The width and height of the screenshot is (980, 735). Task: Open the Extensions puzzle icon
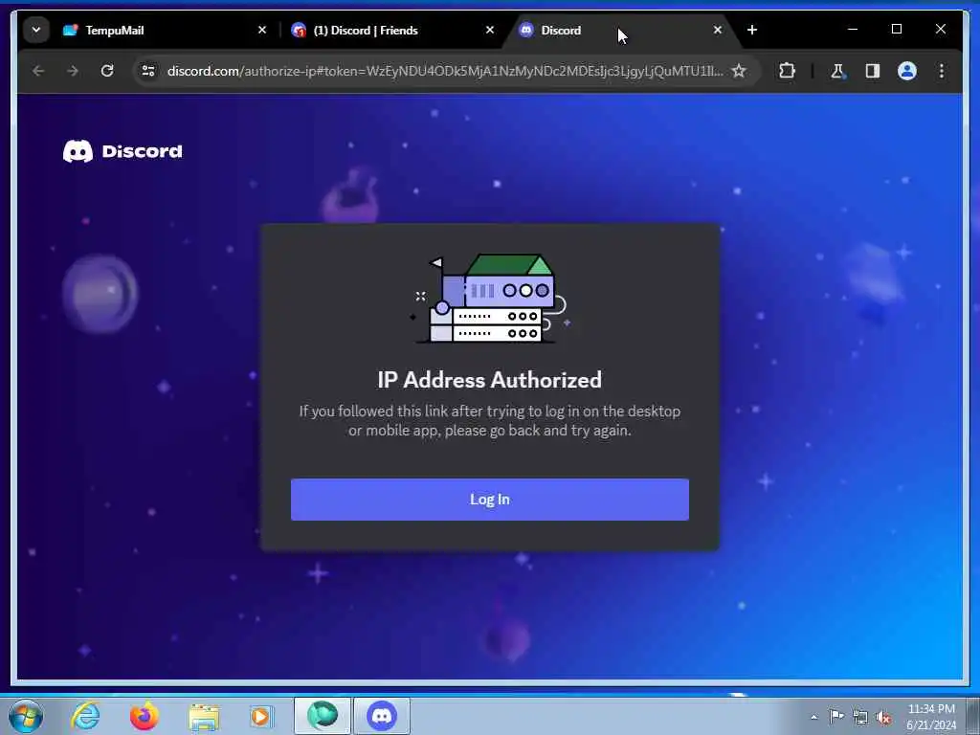pos(787,71)
